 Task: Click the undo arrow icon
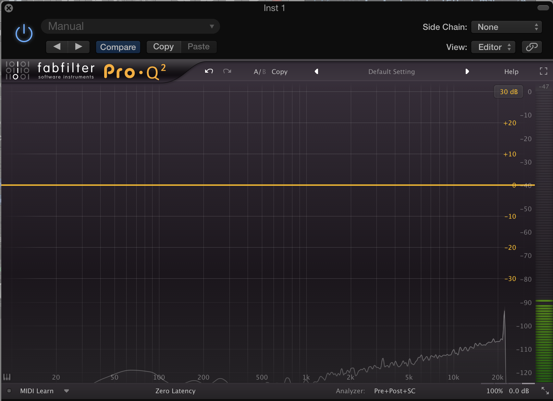tap(209, 71)
